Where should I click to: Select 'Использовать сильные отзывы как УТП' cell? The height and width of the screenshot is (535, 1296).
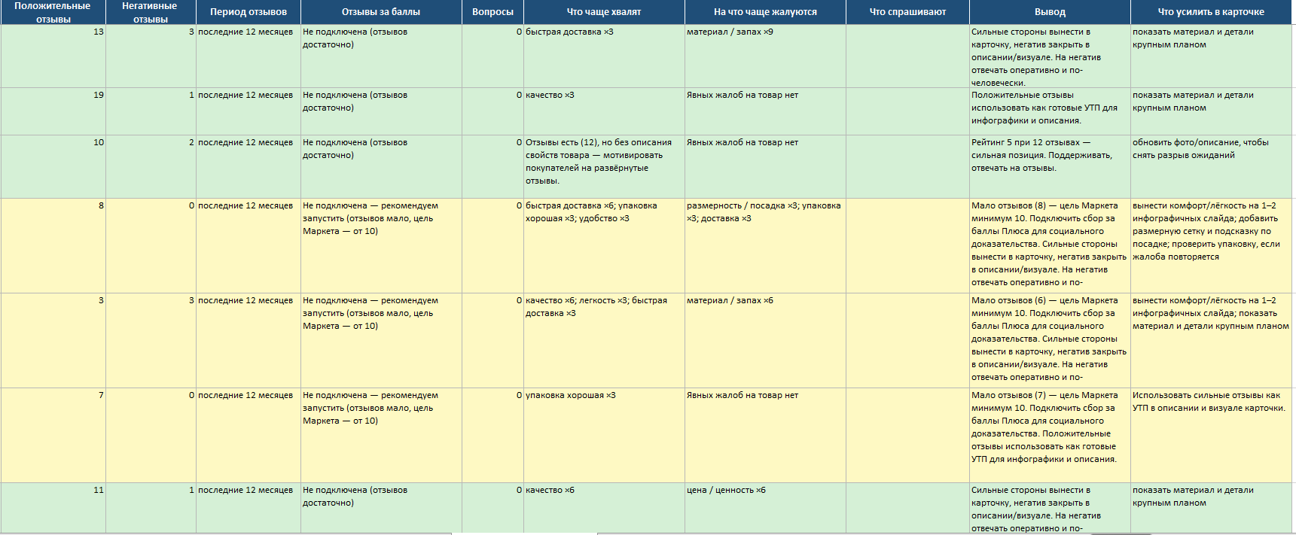(1211, 436)
